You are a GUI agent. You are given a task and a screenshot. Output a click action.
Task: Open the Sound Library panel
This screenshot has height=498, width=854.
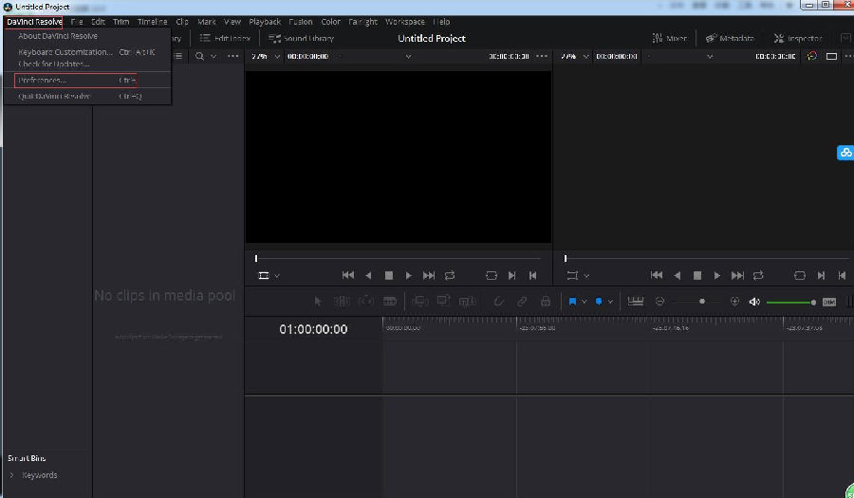pos(301,38)
